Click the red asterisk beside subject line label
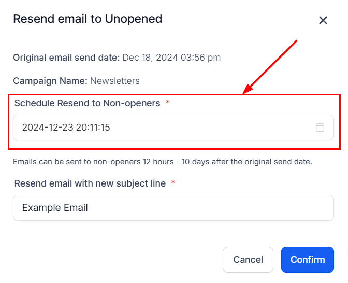 173,183
